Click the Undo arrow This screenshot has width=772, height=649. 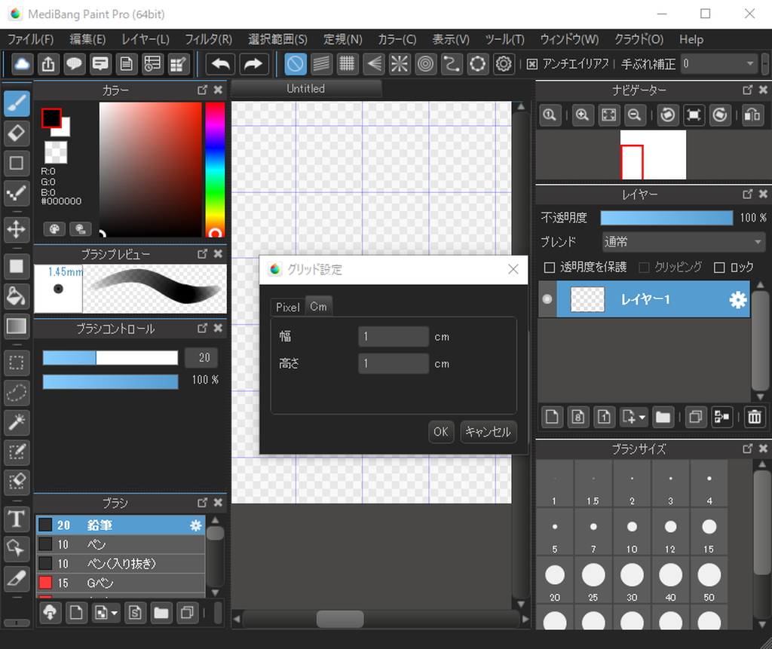(220, 64)
